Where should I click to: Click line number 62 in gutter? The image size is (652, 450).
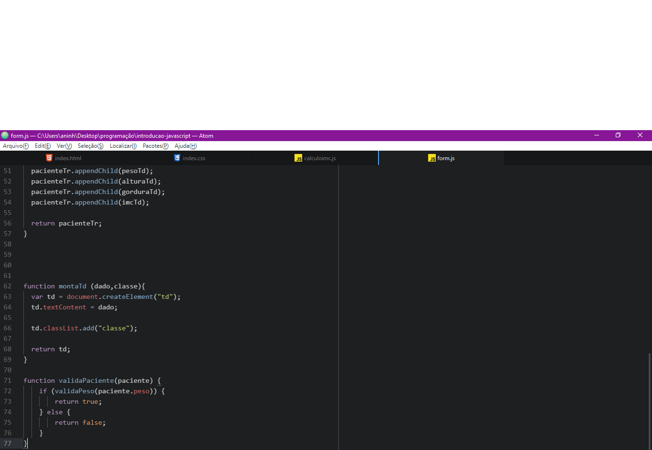click(x=8, y=286)
